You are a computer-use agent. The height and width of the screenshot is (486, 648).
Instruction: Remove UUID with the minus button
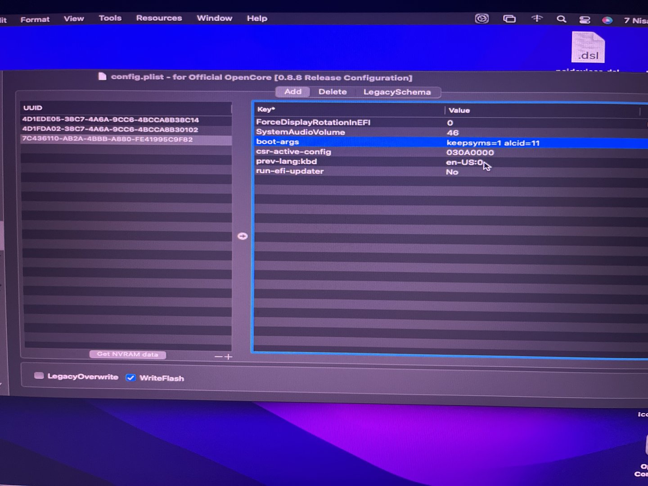coord(219,356)
